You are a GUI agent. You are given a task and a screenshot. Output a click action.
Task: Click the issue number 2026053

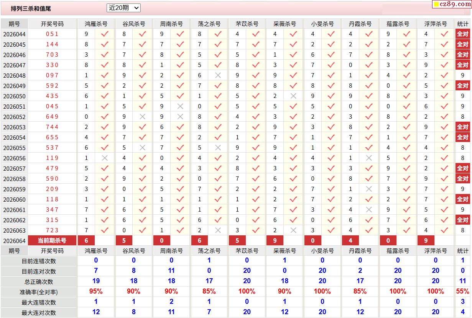click(15, 127)
